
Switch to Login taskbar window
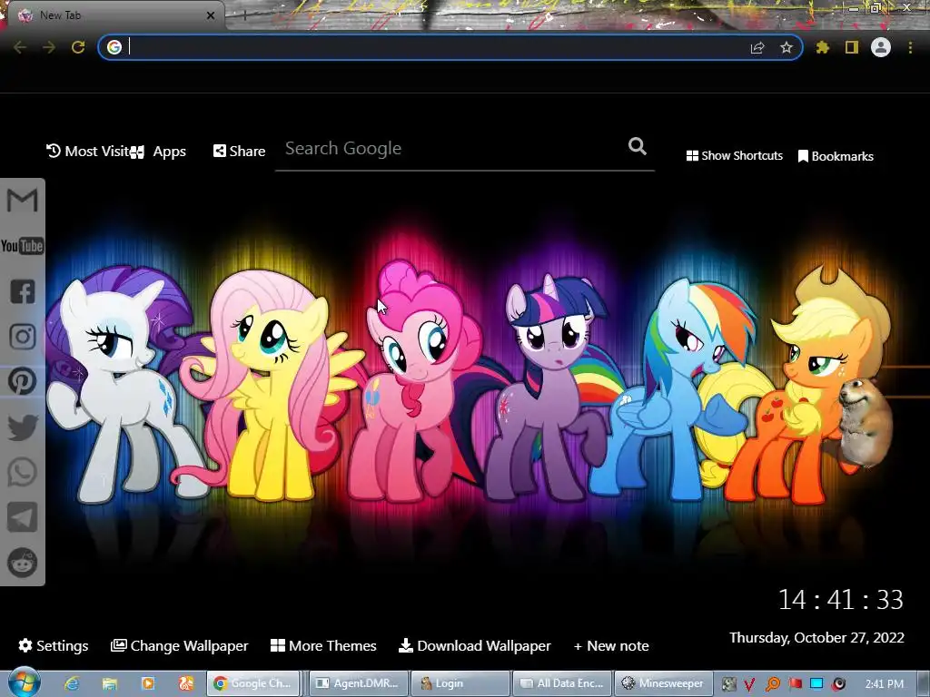coord(460,683)
